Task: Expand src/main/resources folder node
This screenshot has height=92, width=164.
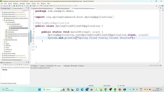Action: click(5, 30)
